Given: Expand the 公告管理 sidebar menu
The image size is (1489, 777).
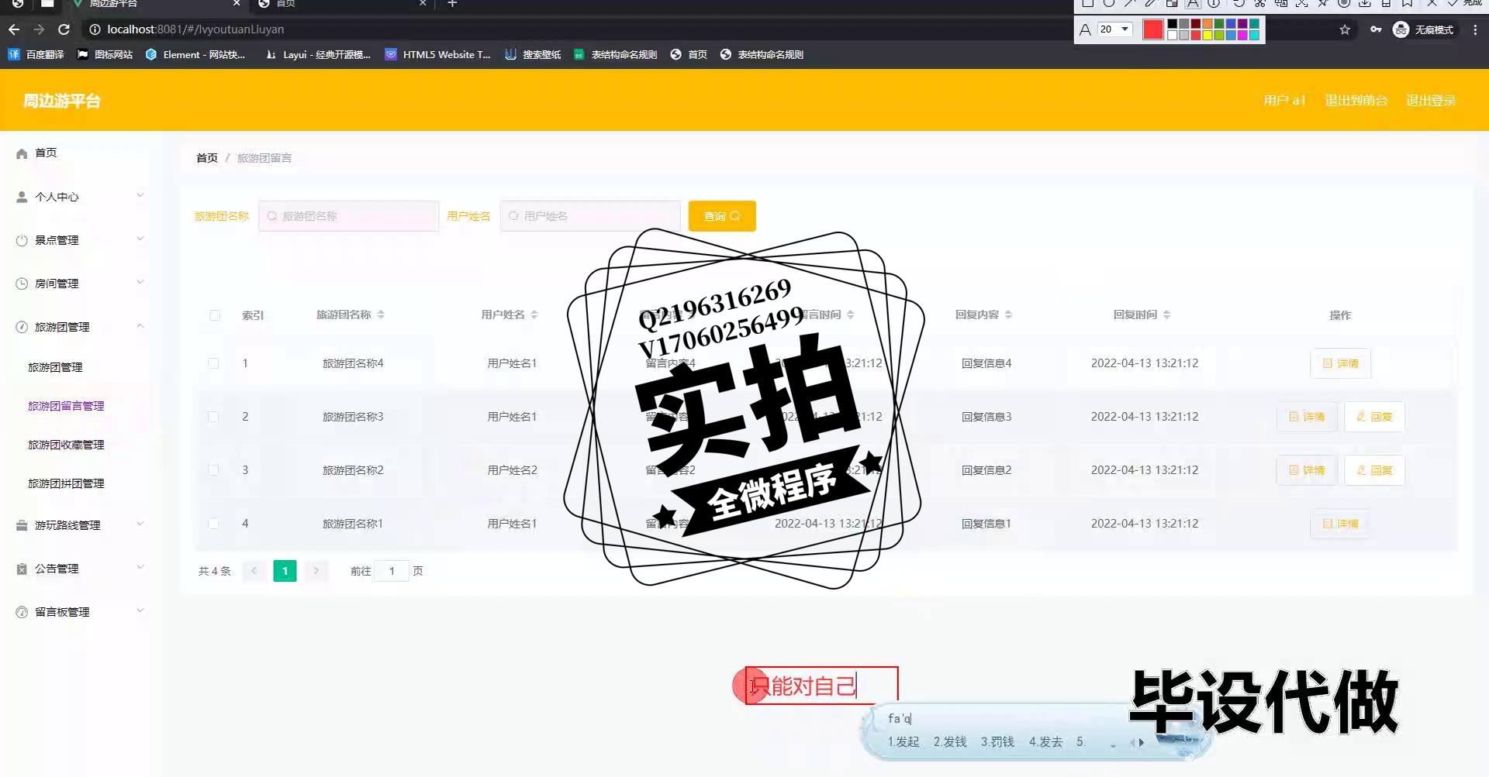Looking at the screenshot, I should 140,567.
